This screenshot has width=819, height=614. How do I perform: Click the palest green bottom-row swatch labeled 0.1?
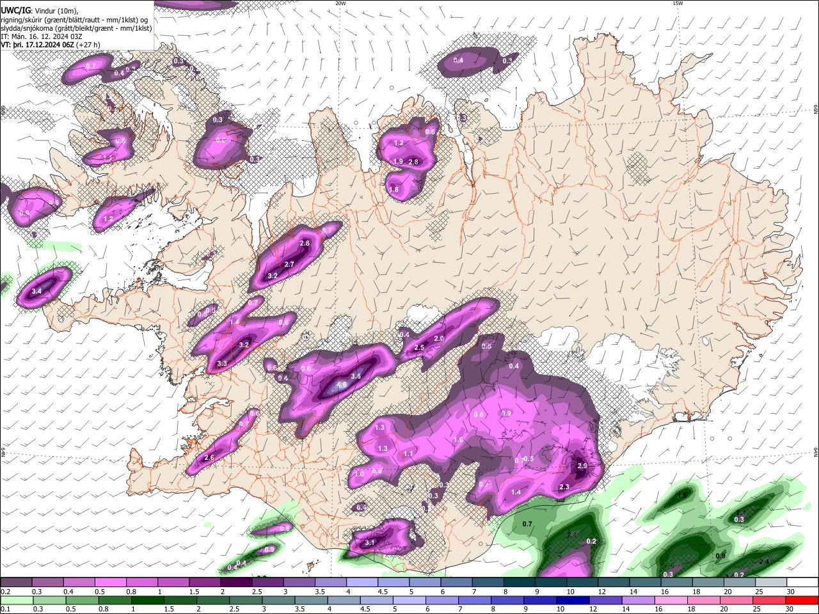click(x=17, y=600)
